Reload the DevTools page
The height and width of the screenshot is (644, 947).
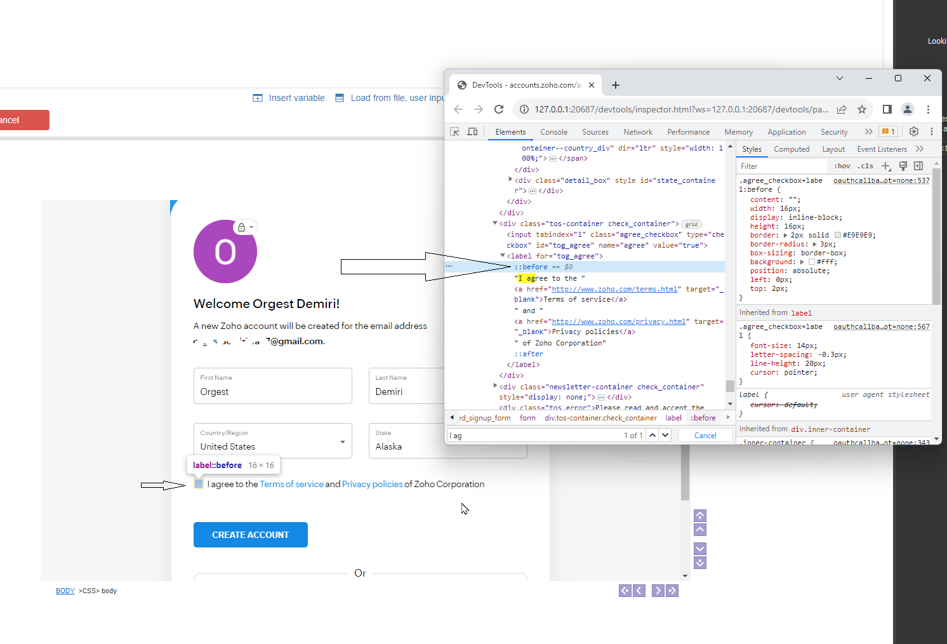pyautogui.click(x=499, y=109)
